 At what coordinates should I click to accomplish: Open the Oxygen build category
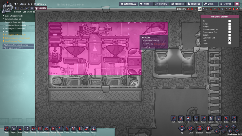pyautogui.click(x=13, y=128)
